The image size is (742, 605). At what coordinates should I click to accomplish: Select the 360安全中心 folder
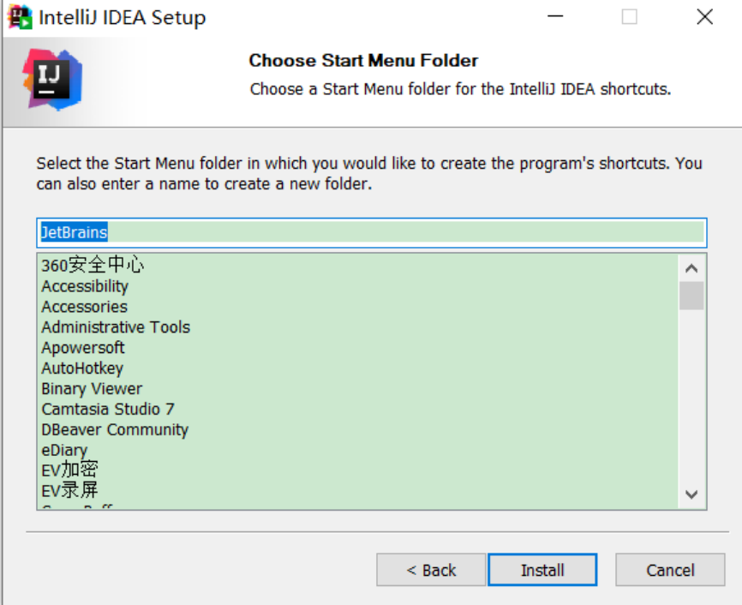coord(93,265)
